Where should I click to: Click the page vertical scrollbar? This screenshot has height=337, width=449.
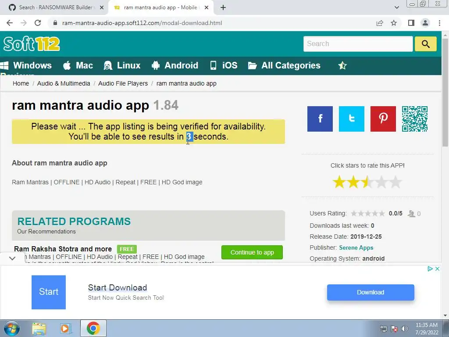coord(445,92)
